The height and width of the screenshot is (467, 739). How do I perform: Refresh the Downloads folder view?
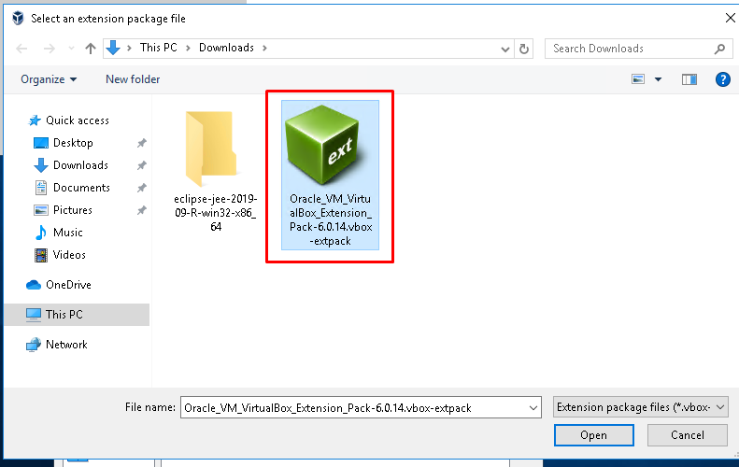523,49
